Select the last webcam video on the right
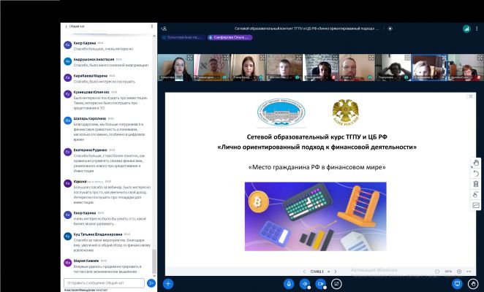 pos(466,68)
